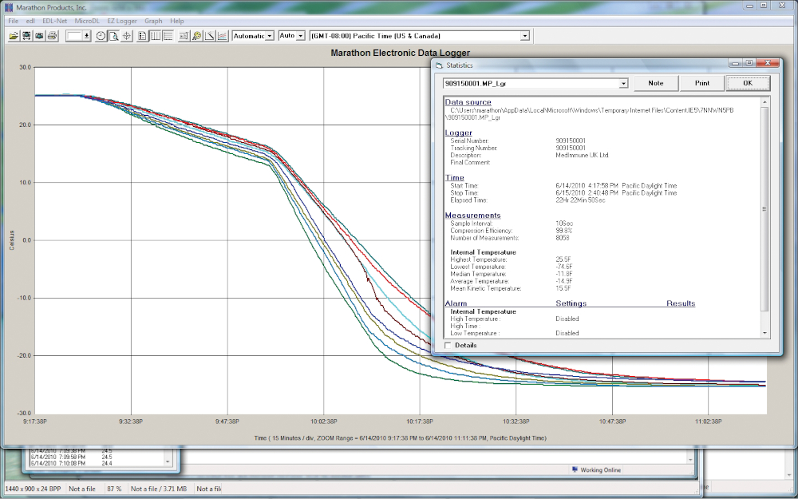The image size is (798, 499).
Task: Click the Statistics dialog title icon
Action: [439, 65]
